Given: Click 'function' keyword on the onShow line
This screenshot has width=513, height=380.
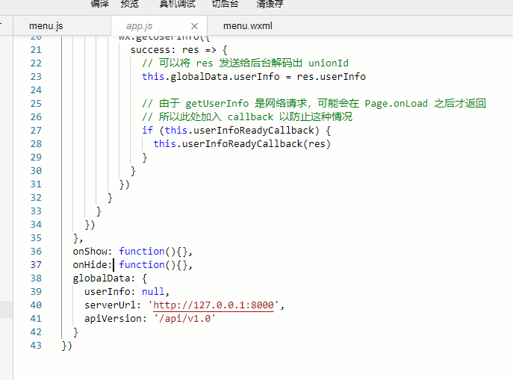Looking at the screenshot, I should 142,252.
